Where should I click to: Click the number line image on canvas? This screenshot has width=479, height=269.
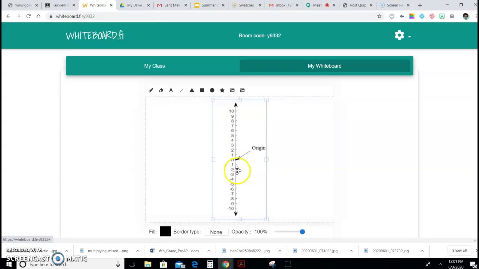click(x=239, y=160)
